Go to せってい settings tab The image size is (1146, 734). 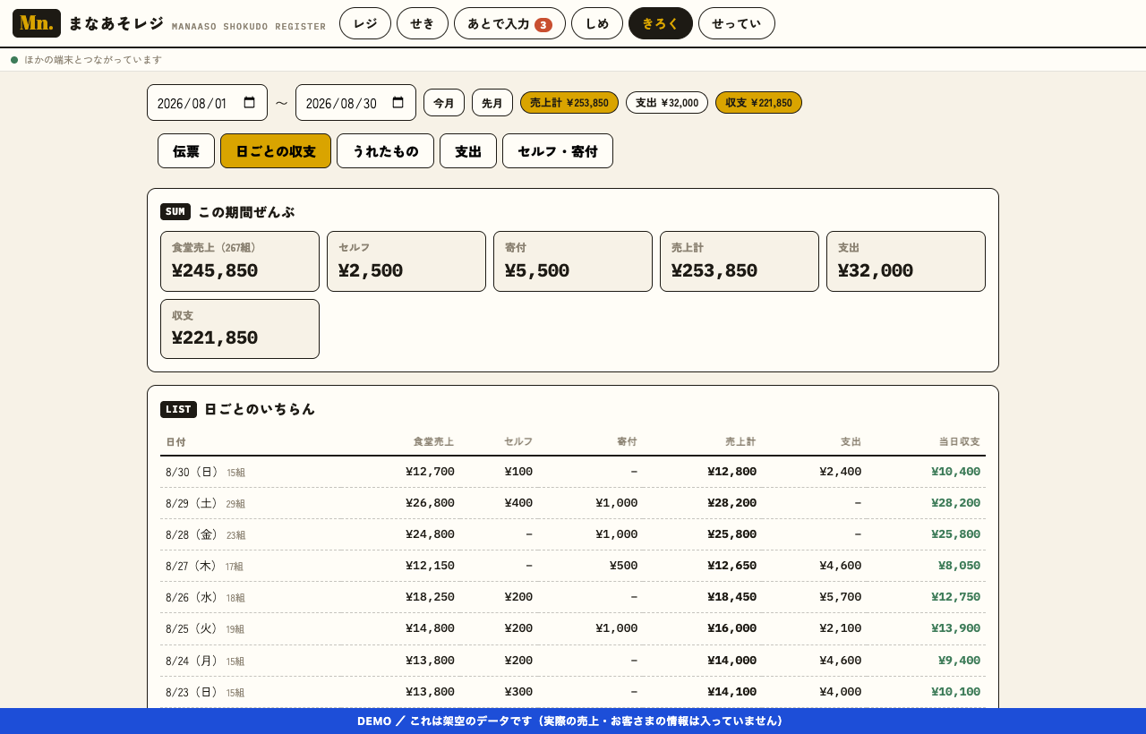point(737,23)
